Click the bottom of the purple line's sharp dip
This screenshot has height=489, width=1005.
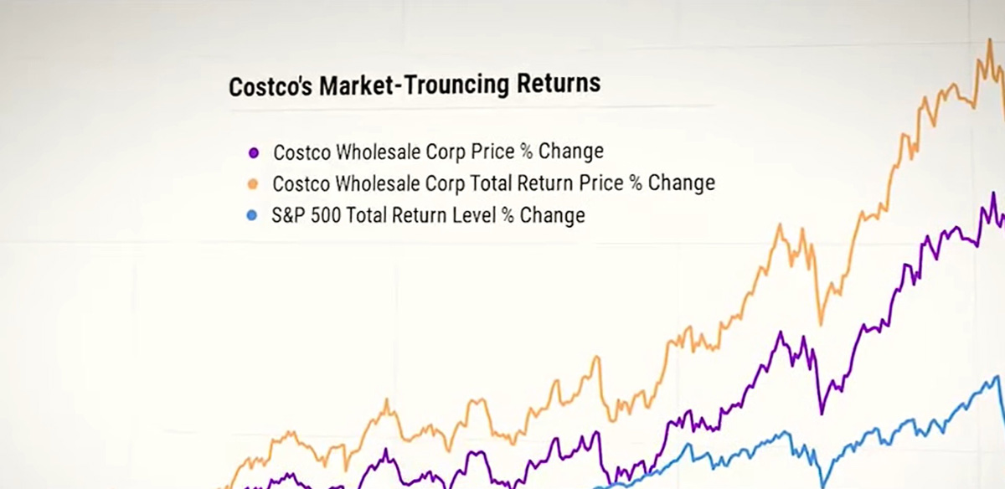coord(822,413)
